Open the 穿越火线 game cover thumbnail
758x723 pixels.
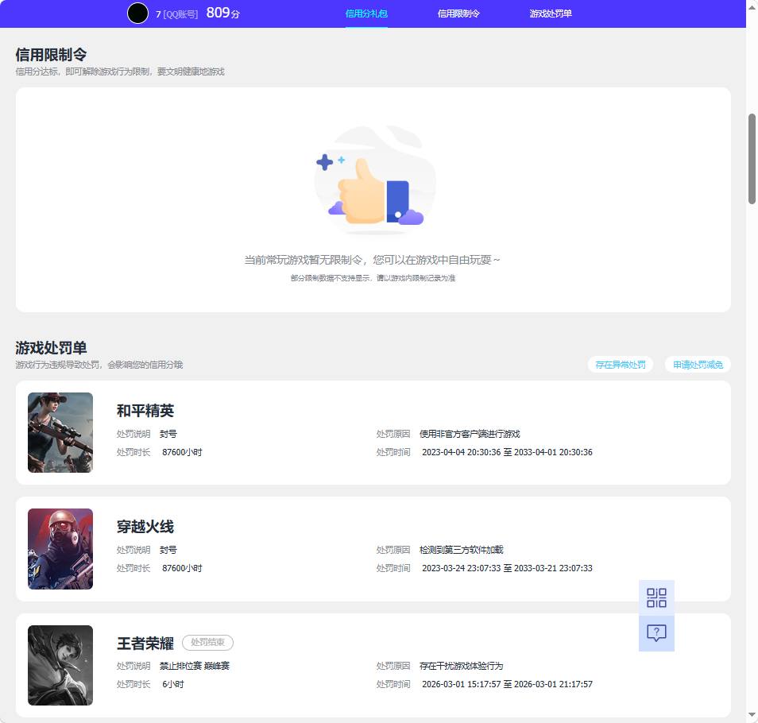[60, 549]
